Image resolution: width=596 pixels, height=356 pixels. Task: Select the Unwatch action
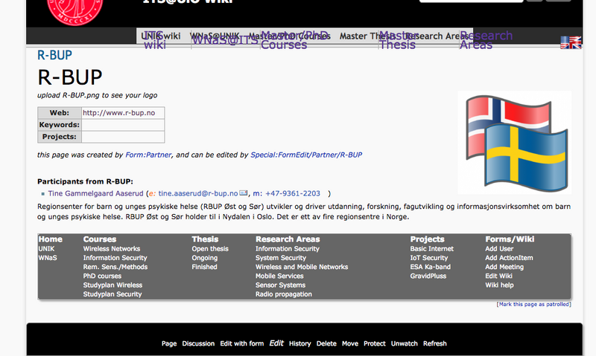point(404,343)
